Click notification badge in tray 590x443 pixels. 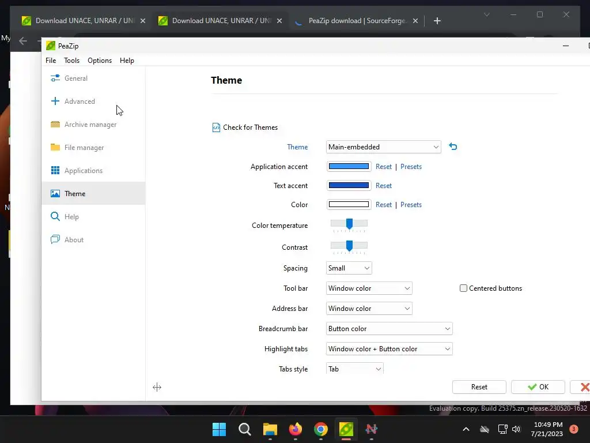tap(574, 429)
